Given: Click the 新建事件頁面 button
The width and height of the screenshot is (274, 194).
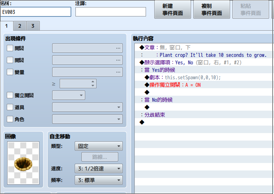Looking at the screenshot, I should point(173,10).
